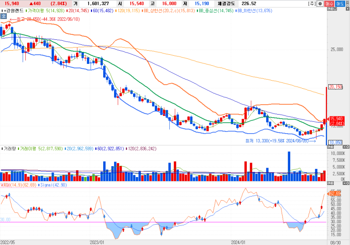The height and width of the screenshot is (245, 350).
Task: Click price panel scale icons at top of axis
Action: pyautogui.click(x=332, y=9)
